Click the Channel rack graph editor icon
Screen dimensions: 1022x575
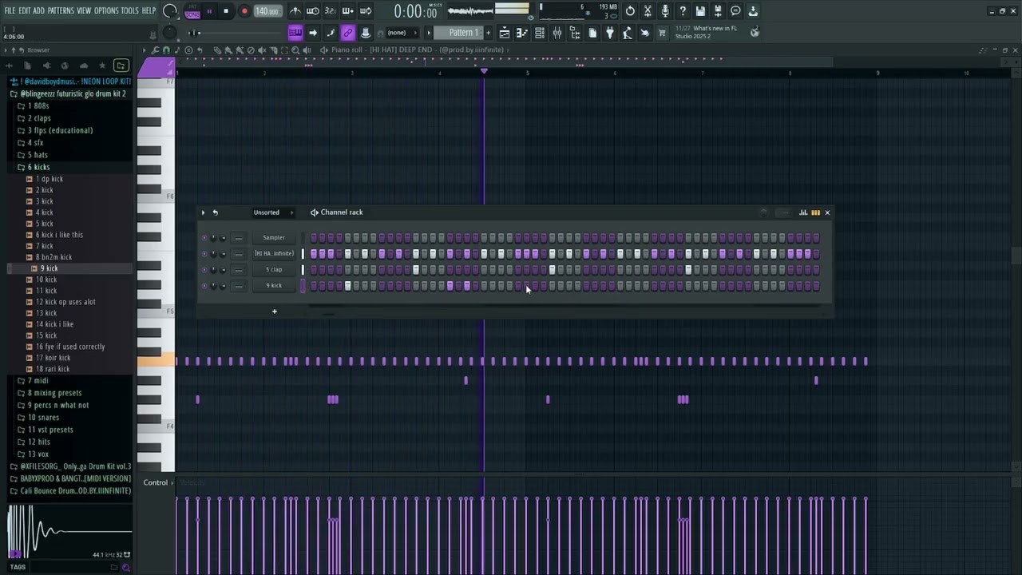coord(803,212)
